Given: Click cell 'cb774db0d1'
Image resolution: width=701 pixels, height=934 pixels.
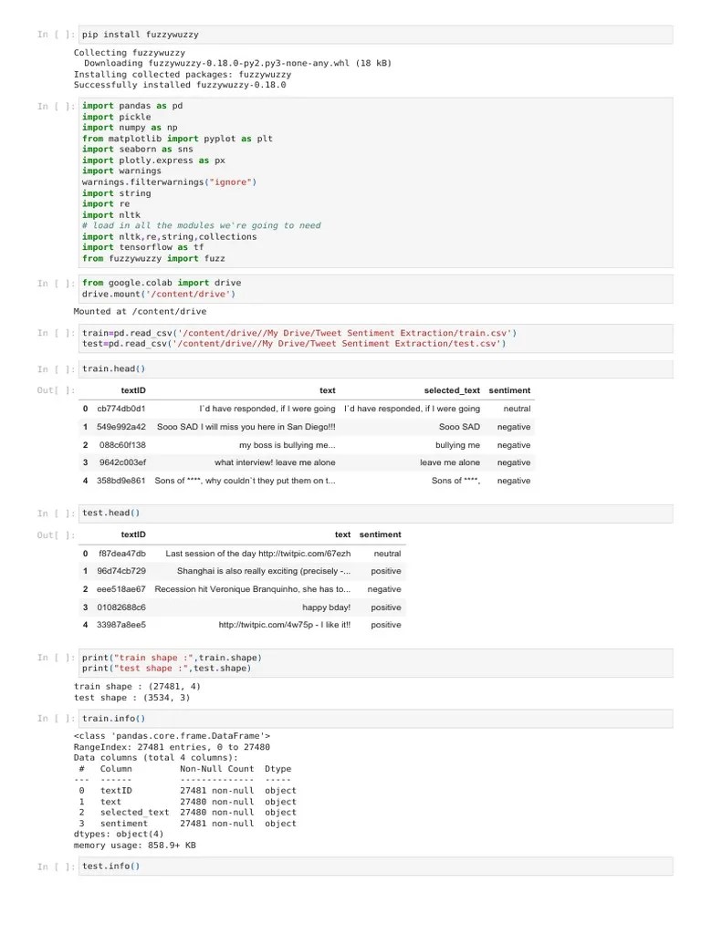Looking at the screenshot, I should point(121,409).
